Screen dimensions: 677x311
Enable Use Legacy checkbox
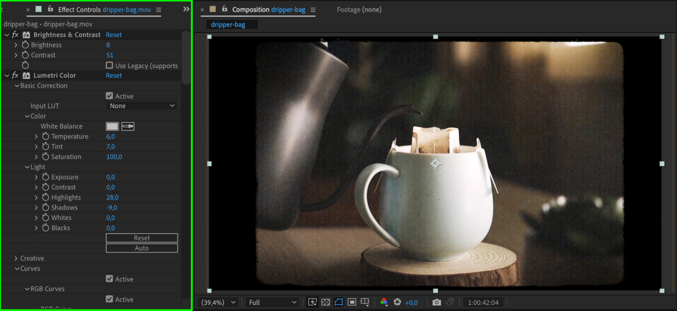click(109, 65)
